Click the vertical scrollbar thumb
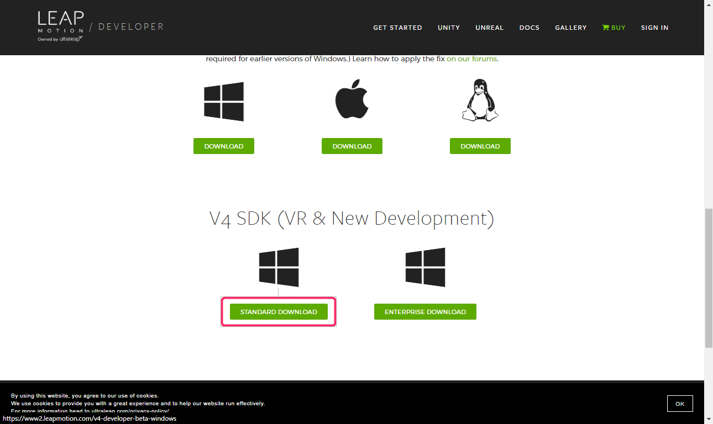The image size is (713, 424). tap(709, 278)
